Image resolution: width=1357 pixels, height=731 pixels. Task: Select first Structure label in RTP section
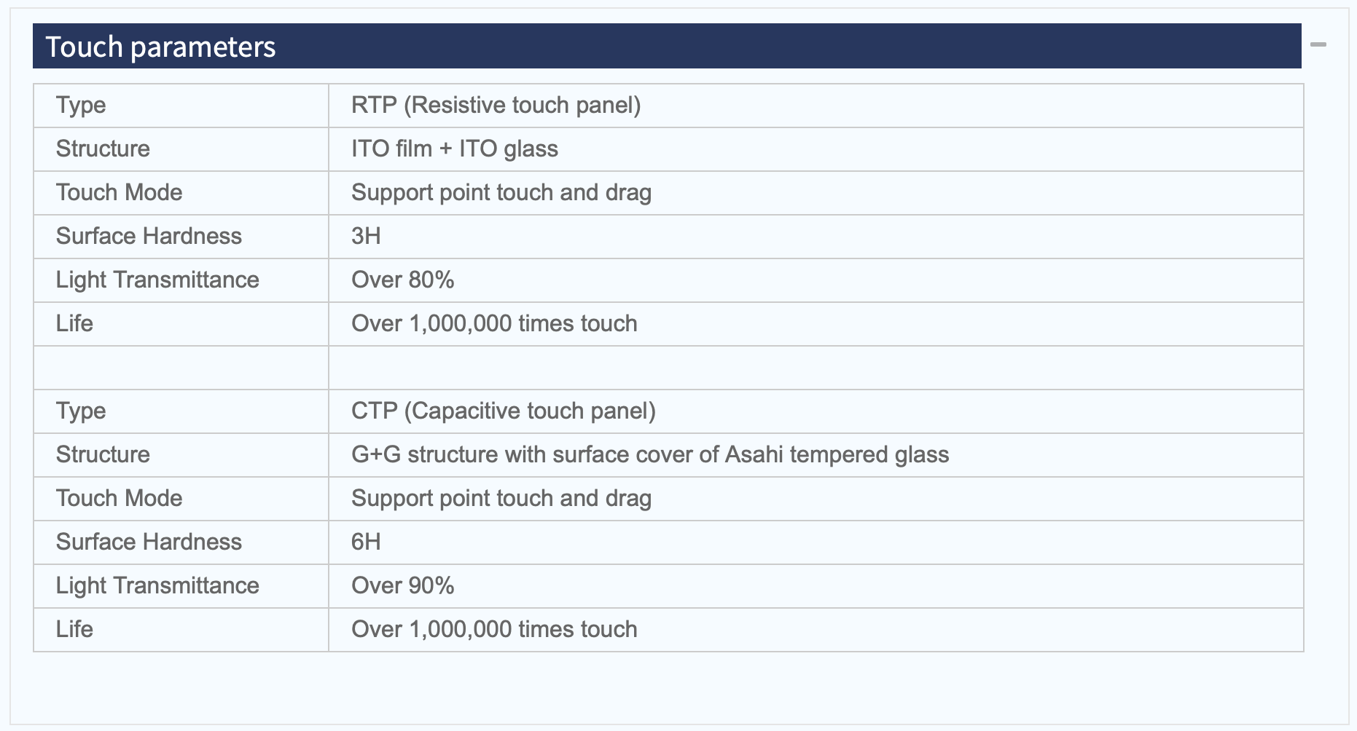tap(103, 149)
